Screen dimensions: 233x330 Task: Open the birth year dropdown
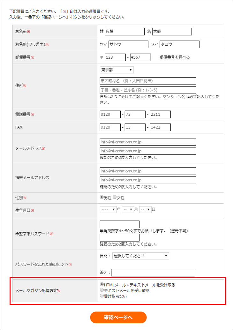(108, 210)
